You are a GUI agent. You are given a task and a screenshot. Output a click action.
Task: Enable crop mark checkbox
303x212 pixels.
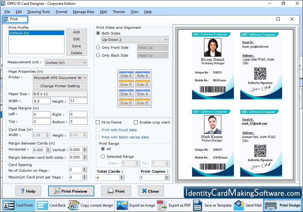coord(136,122)
